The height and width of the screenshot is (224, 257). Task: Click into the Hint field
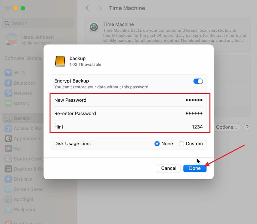point(128,127)
